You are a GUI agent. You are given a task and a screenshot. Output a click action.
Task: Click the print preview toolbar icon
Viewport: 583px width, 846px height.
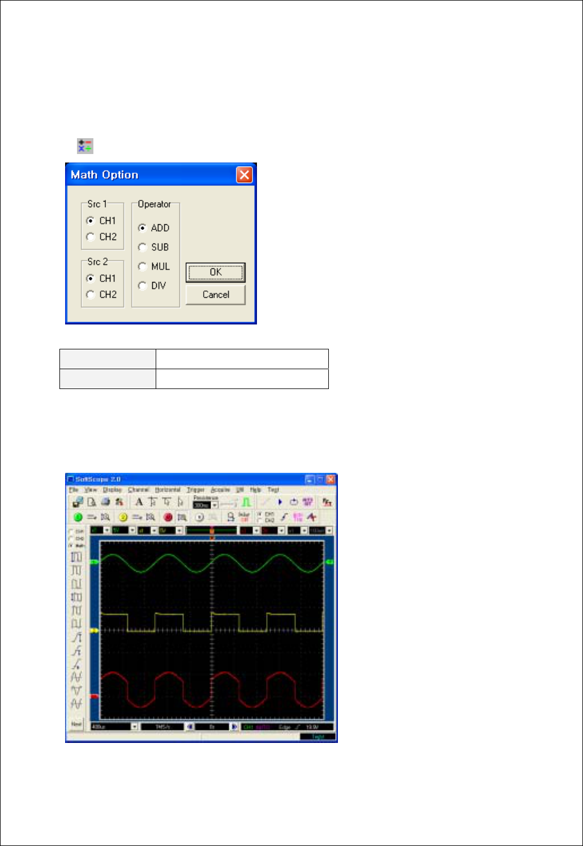pyautogui.click(x=91, y=502)
